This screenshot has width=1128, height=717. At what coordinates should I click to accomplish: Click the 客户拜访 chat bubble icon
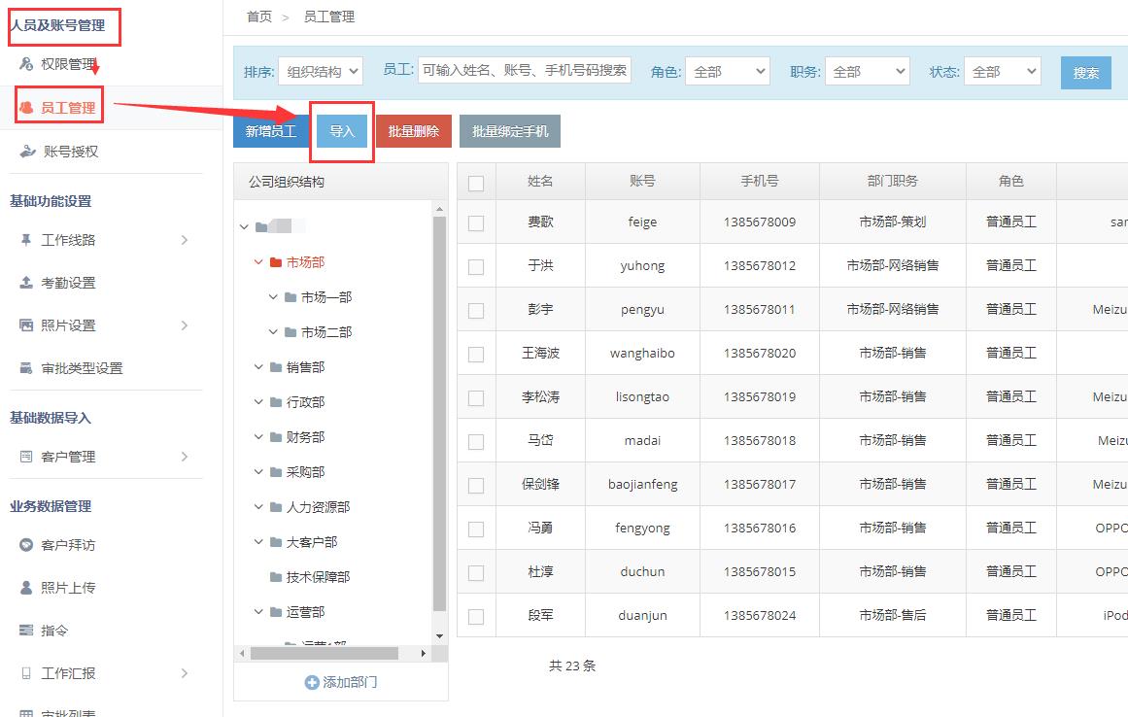pos(26,545)
